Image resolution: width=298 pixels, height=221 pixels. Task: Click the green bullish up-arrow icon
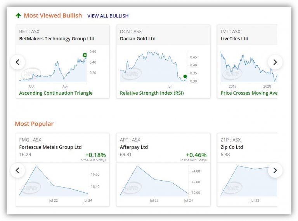[18, 16]
